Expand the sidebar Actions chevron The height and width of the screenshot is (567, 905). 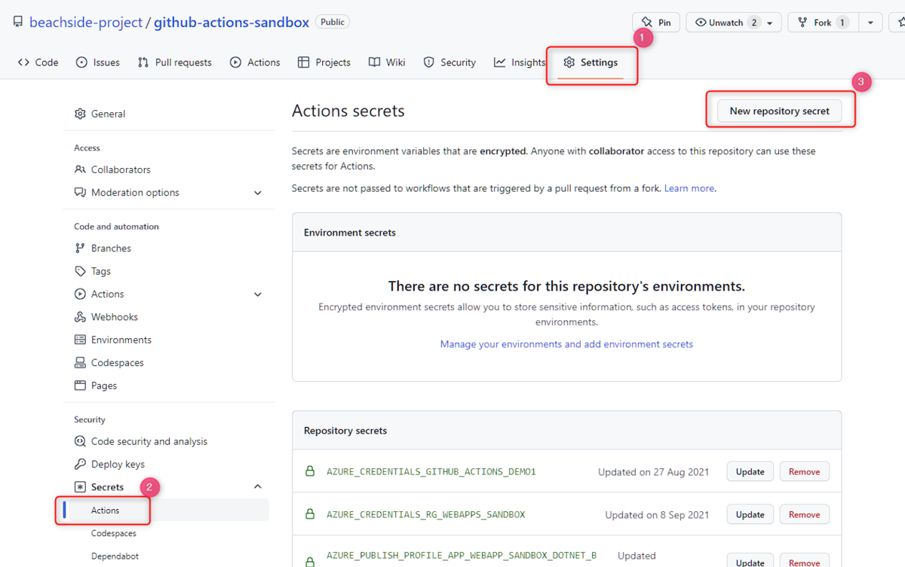pyautogui.click(x=258, y=294)
